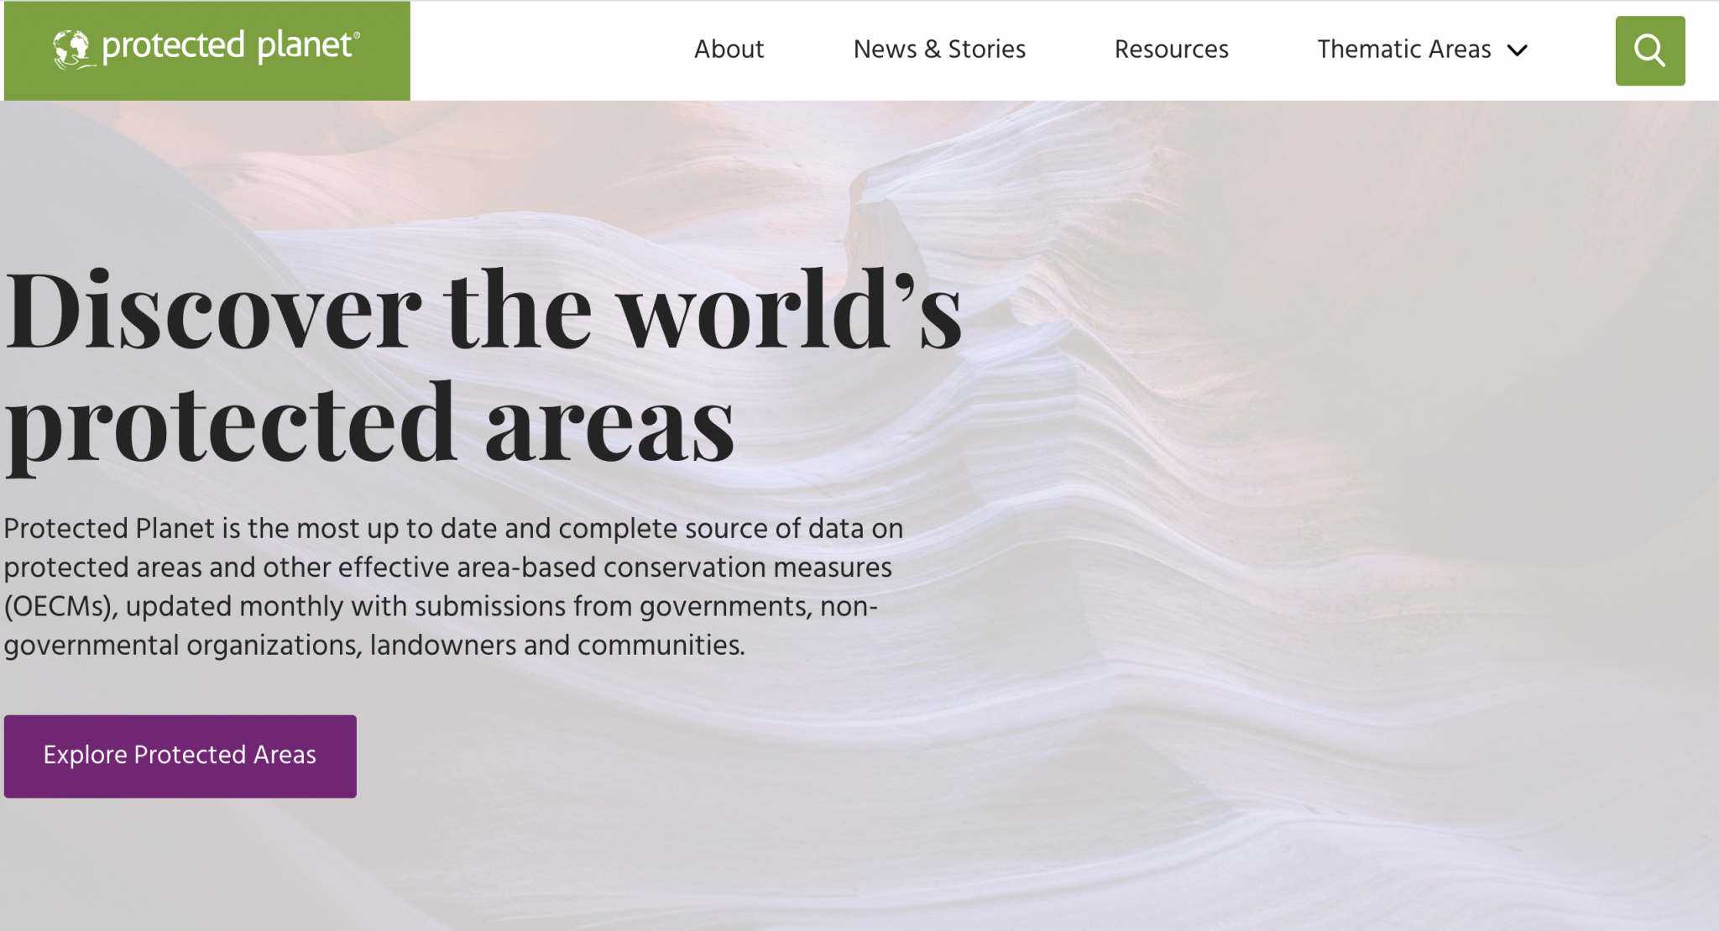1719x931 pixels.
Task: Expand the Thematic Areas chevron arrow
Action: click(1518, 50)
